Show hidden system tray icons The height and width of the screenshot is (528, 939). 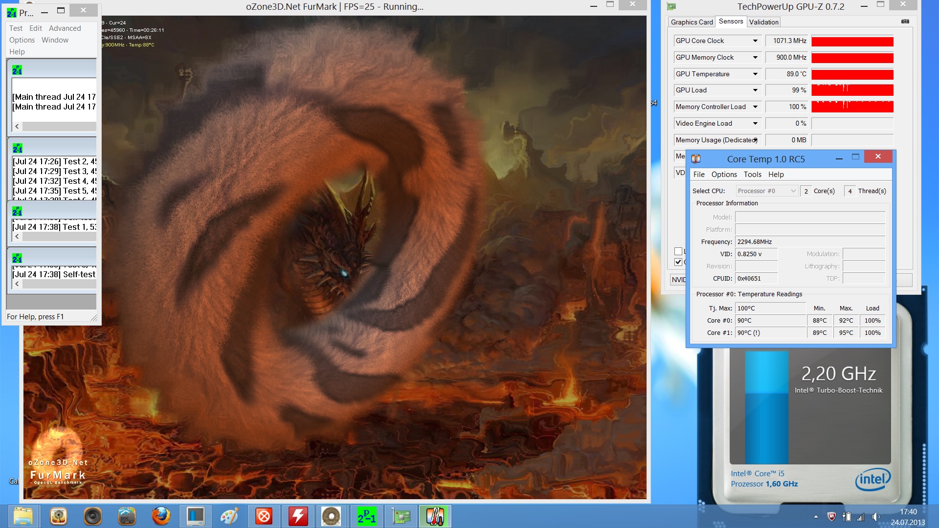[x=816, y=517]
